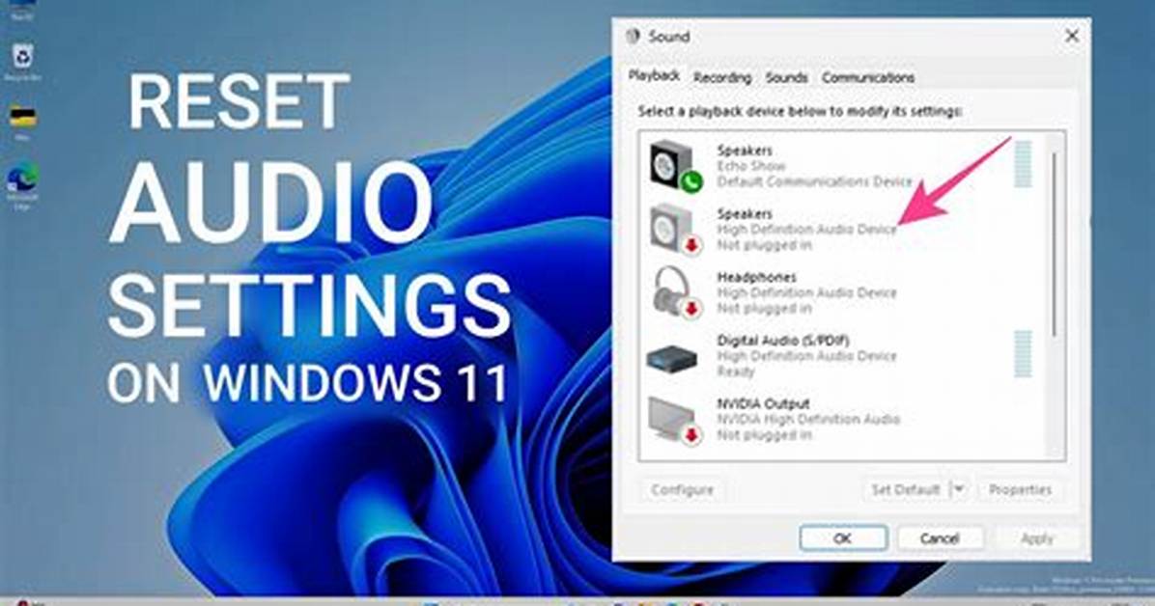Click the Configure button

tap(682, 489)
